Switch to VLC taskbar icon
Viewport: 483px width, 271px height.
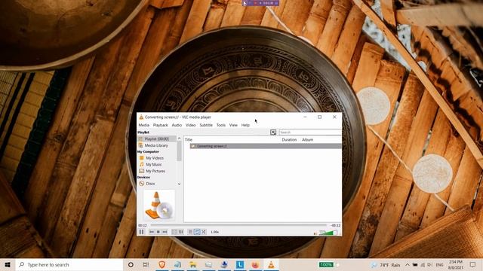click(x=271, y=264)
